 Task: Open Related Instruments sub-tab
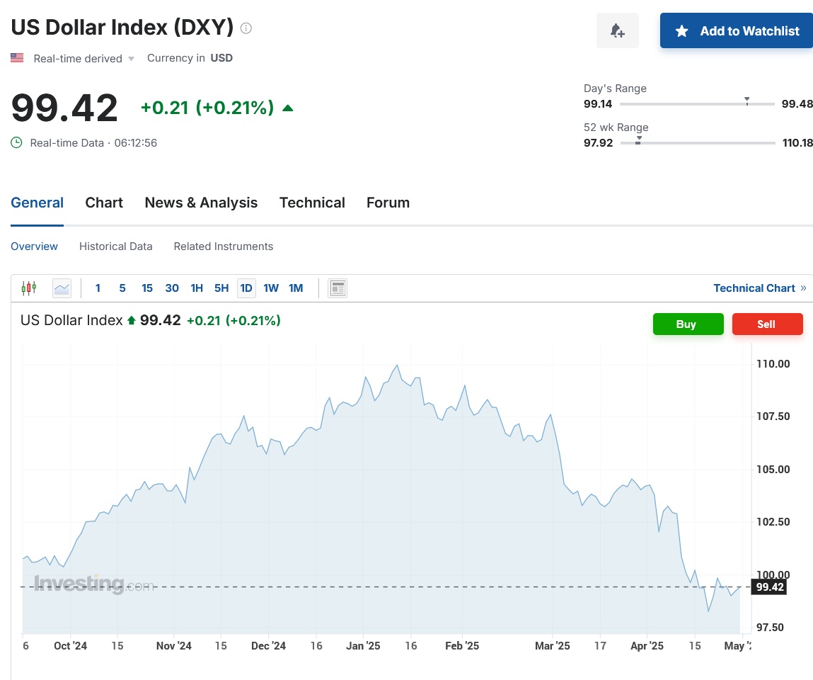tap(224, 246)
